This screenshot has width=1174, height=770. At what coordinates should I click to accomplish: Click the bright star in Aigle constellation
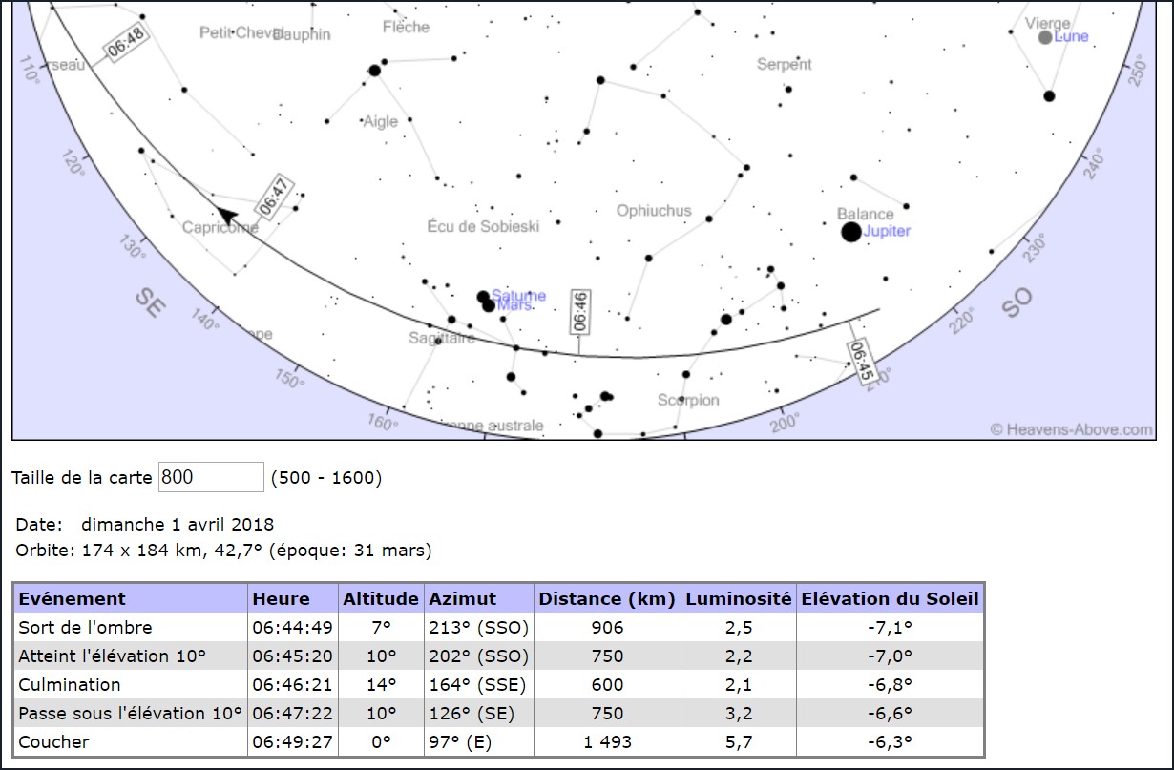point(375,71)
